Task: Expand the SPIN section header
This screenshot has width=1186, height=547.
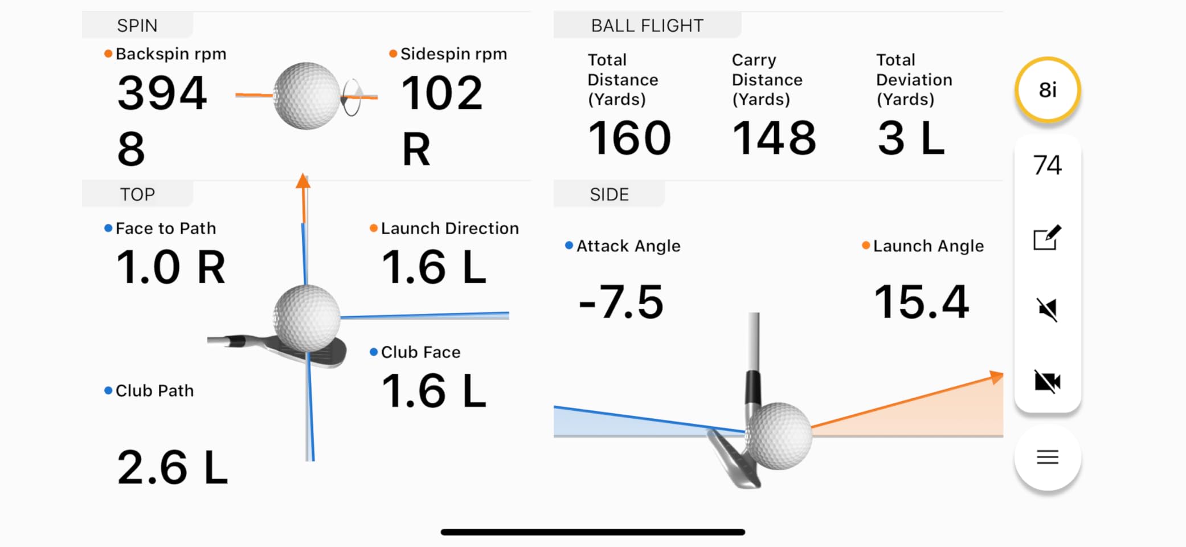Action: tap(137, 25)
